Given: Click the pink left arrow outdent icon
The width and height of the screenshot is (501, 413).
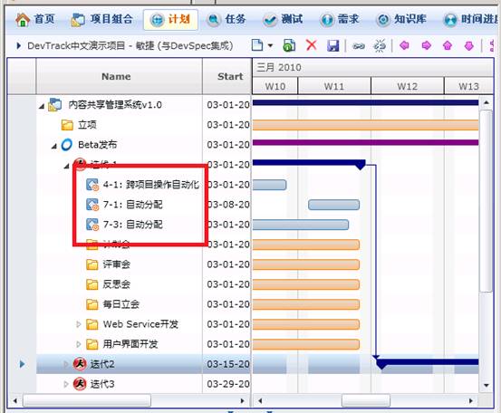Looking at the screenshot, I should click(404, 45).
